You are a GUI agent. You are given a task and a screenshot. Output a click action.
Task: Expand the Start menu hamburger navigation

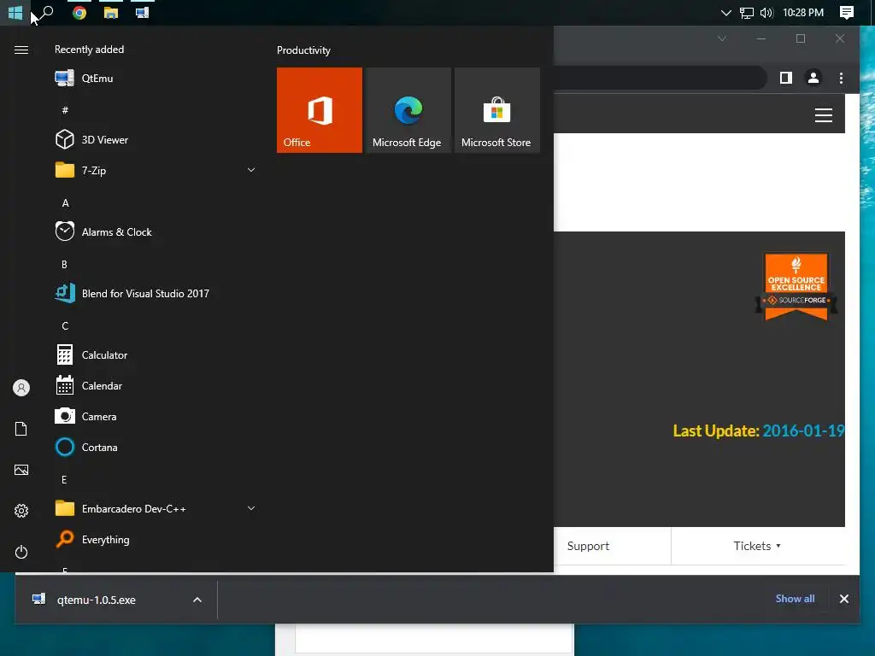[x=21, y=50]
